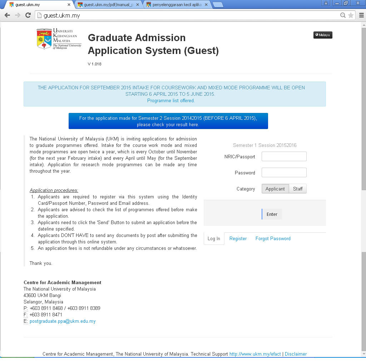Select the Applicant category toggle
Viewport: 366px width, 361px height.
275,189
